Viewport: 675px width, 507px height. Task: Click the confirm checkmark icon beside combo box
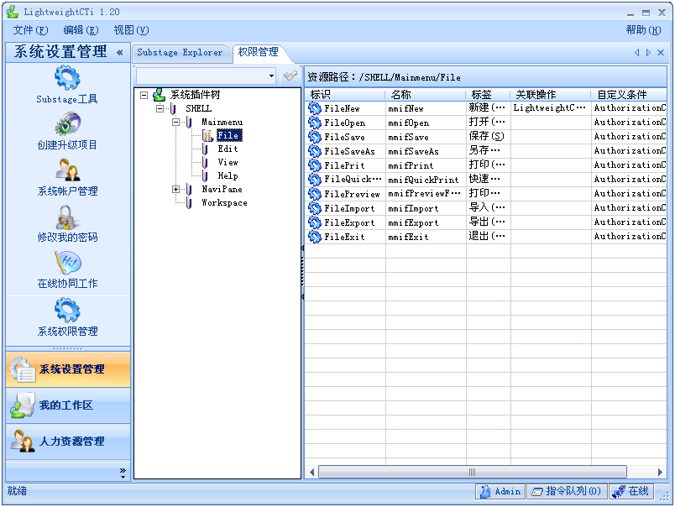[290, 76]
